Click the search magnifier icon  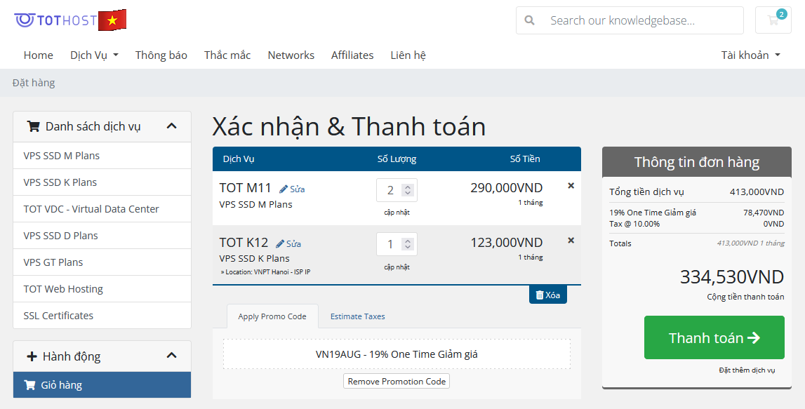click(x=530, y=20)
